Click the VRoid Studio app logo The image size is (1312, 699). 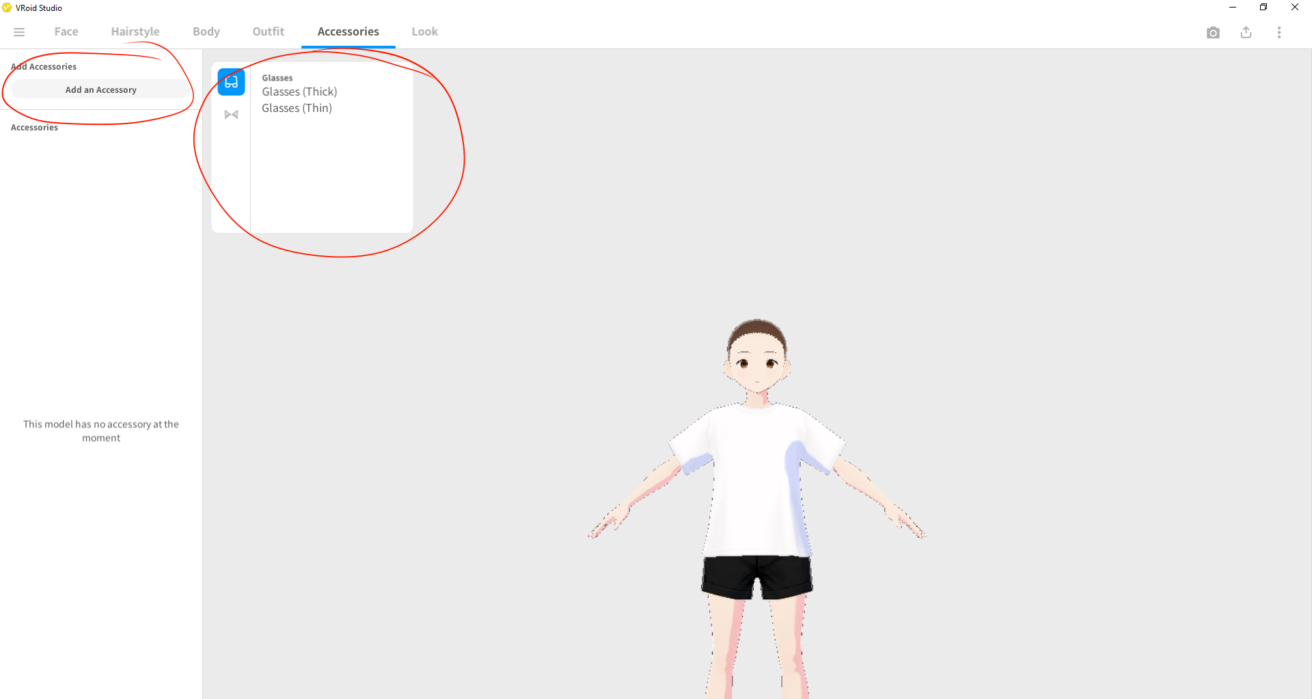click(x=7, y=8)
